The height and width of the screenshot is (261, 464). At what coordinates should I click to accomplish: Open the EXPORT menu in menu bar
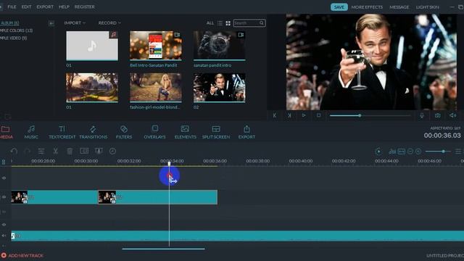(45, 7)
